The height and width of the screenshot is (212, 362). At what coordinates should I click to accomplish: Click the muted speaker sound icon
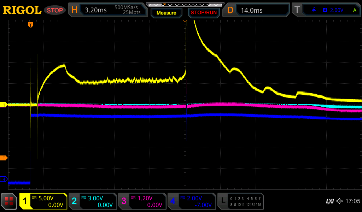[x=340, y=201]
